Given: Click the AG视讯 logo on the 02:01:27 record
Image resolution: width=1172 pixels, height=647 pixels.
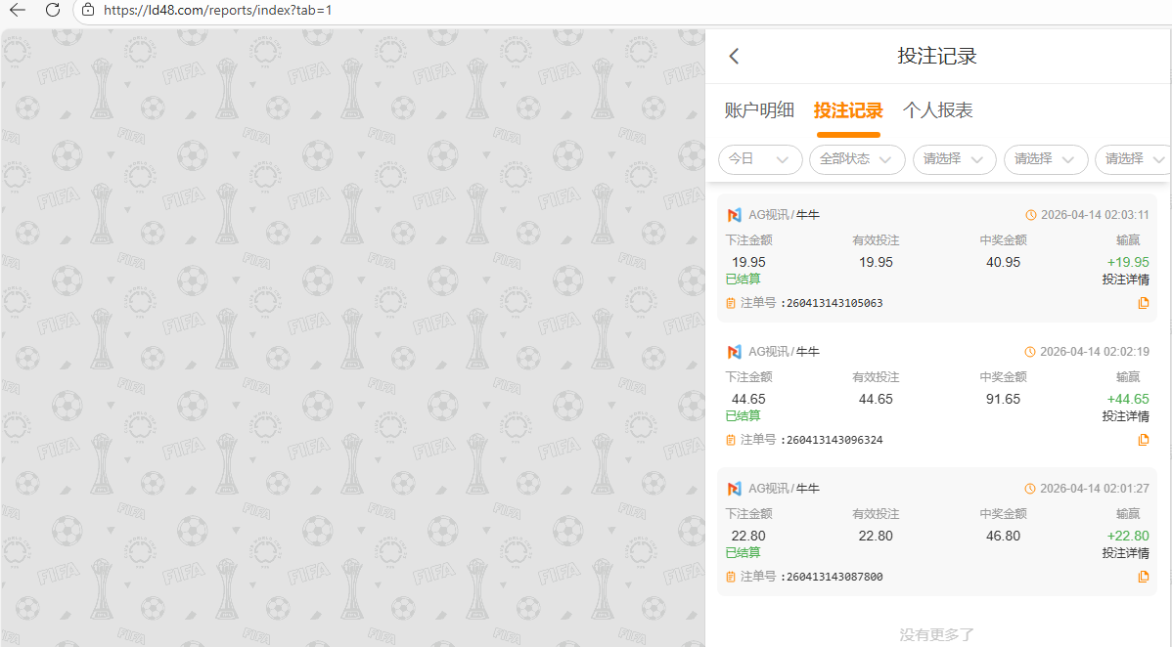Looking at the screenshot, I should (x=734, y=489).
